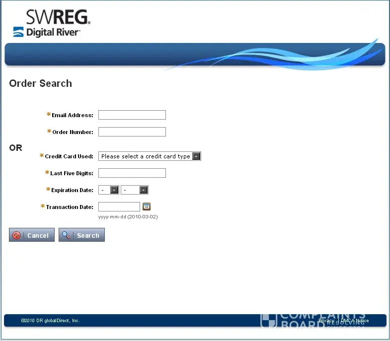Click the Order Number label

[x=73, y=132]
